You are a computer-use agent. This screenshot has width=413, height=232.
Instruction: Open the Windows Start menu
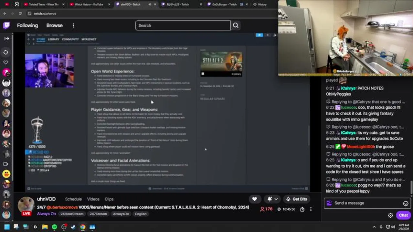tap(7, 227)
